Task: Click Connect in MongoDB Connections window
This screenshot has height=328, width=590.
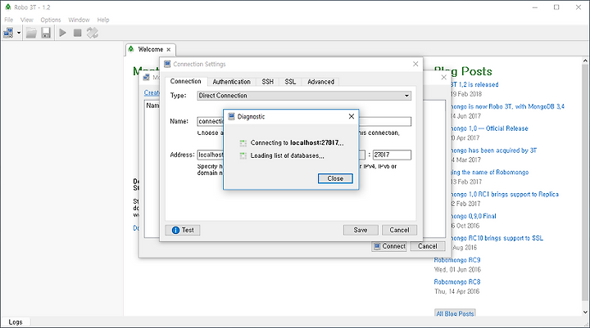Action: [x=389, y=246]
